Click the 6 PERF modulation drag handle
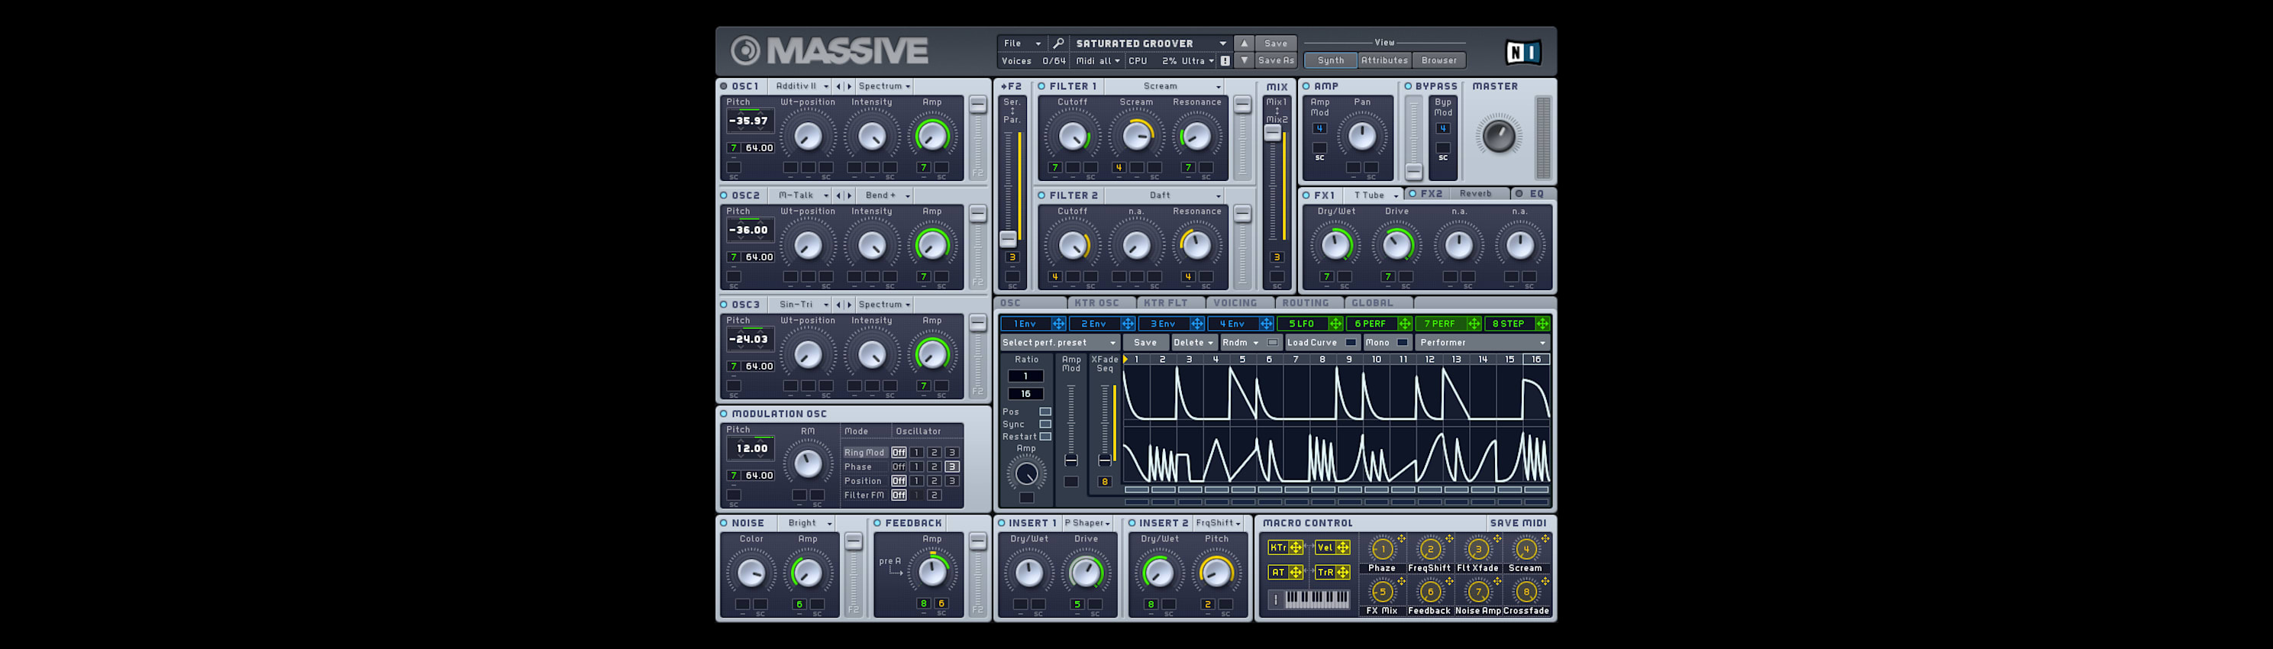The width and height of the screenshot is (2273, 649). pyautogui.click(x=1404, y=324)
